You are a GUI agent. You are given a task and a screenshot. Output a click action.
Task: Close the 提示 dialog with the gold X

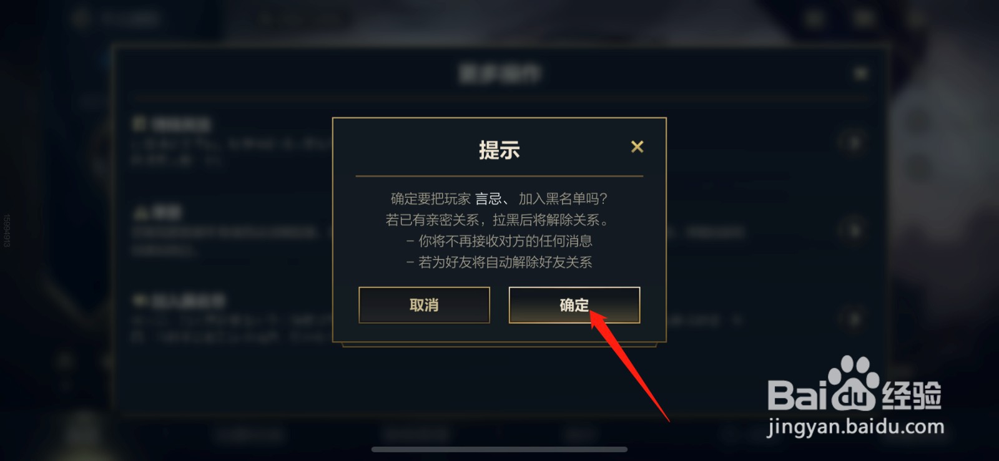[x=637, y=147]
